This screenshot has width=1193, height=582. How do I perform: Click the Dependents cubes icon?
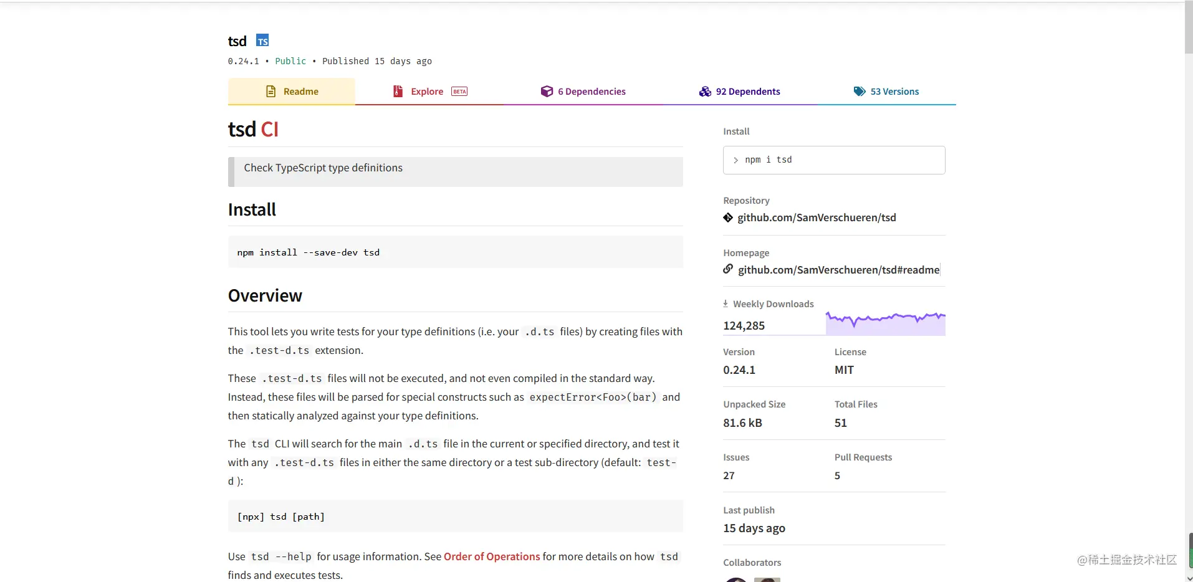(x=705, y=92)
